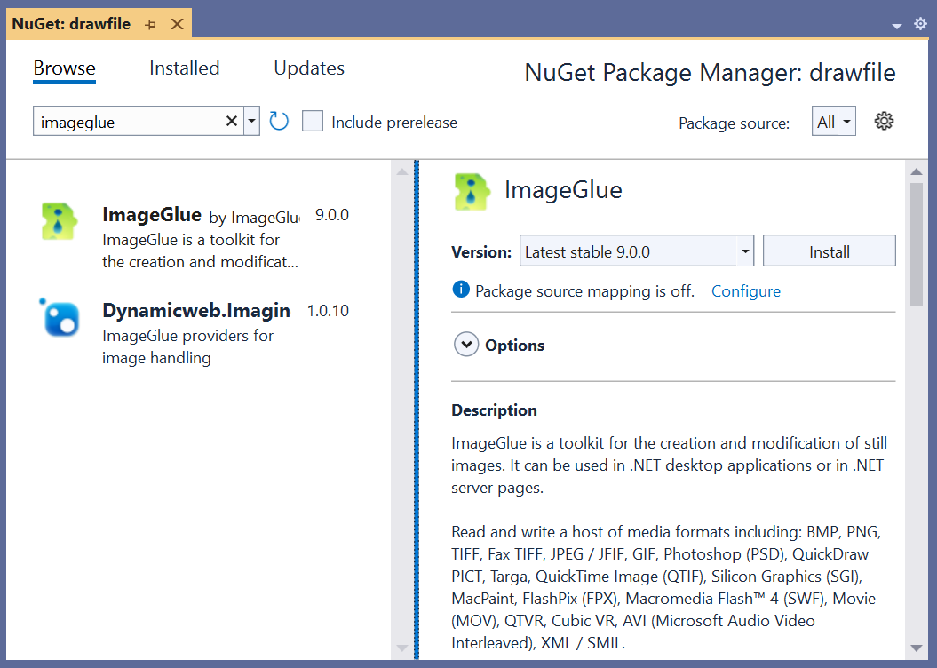Screen dimensions: 937x668
Task: Click Install button for ImageGlue
Action: (829, 251)
